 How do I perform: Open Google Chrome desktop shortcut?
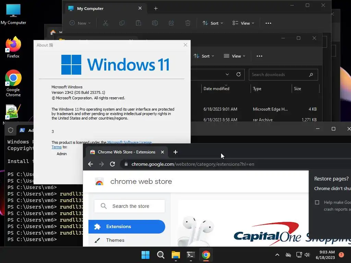click(x=13, y=83)
